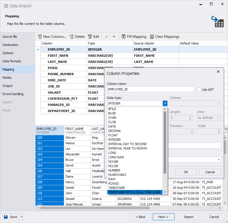The image size is (228, 223).
Task: Click the Default Value column header
Action: 203,43
